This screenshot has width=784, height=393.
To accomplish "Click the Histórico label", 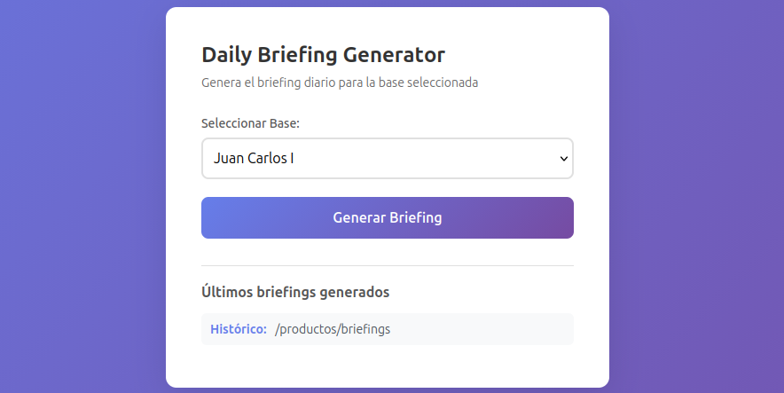I will [238, 329].
